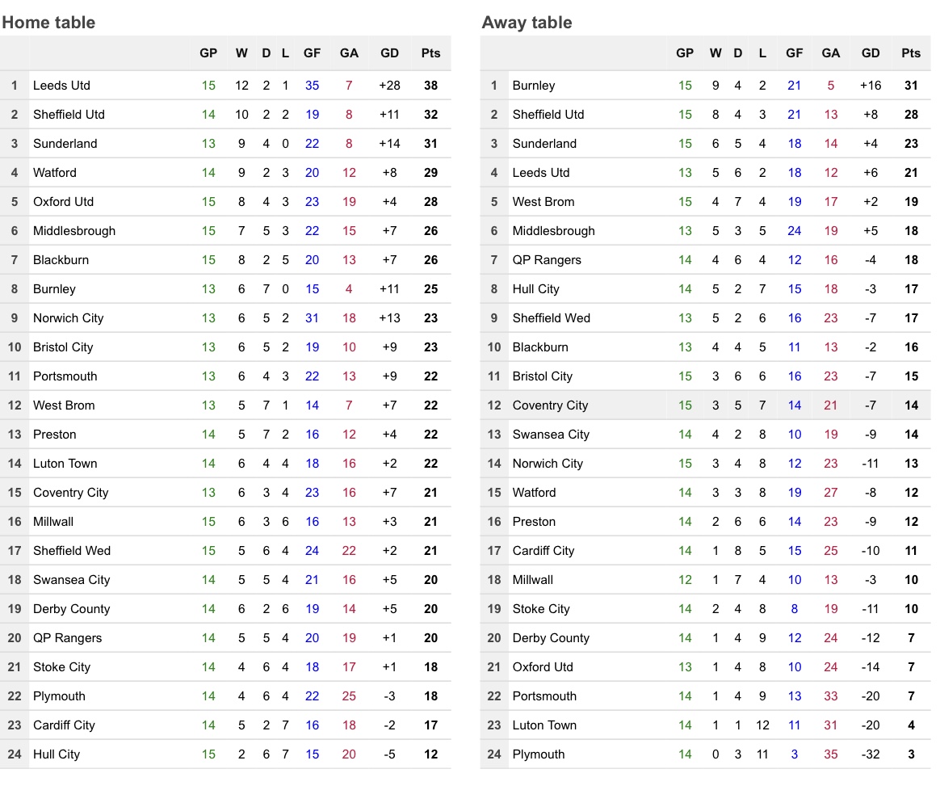Open Hull City in the Home table
Image resolution: width=940 pixels, height=790 pixels.
(57, 754)
